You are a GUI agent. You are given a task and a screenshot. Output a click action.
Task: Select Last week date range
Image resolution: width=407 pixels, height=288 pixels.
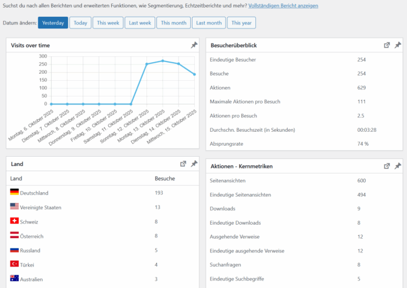coord(140,23)
